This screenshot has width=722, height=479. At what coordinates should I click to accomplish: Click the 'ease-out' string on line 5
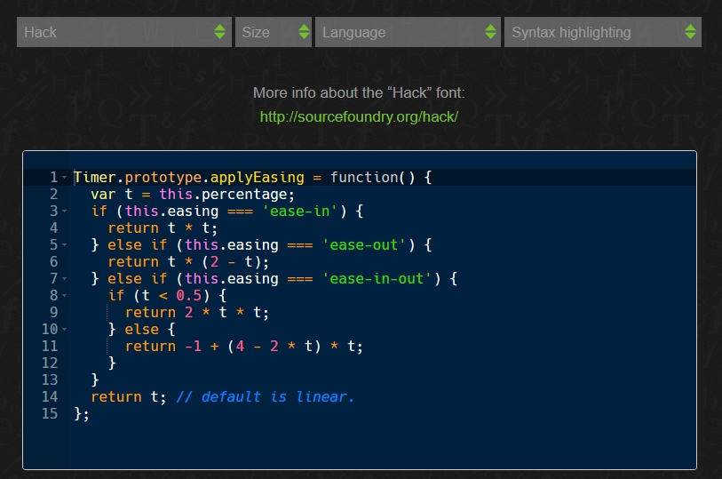[364, 245]
